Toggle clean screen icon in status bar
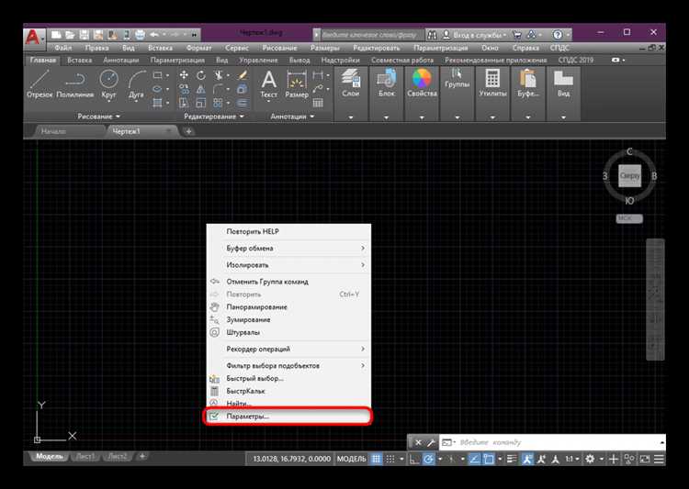Viewport: 689px width, 489px height. tap(645, 459)
